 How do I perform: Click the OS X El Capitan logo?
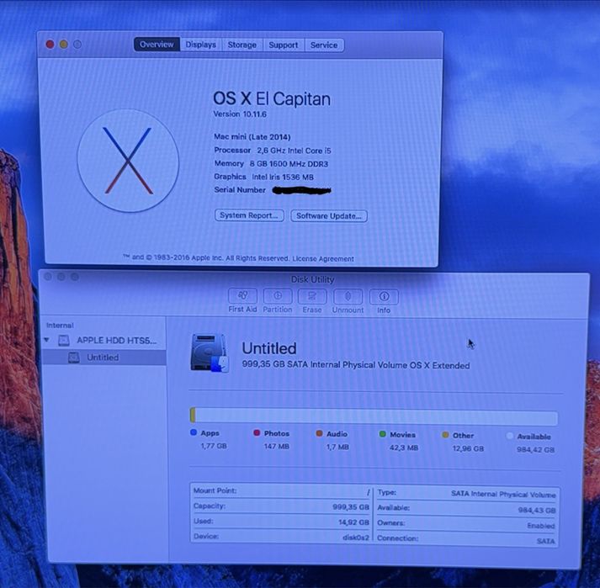[x=128, y=161]
